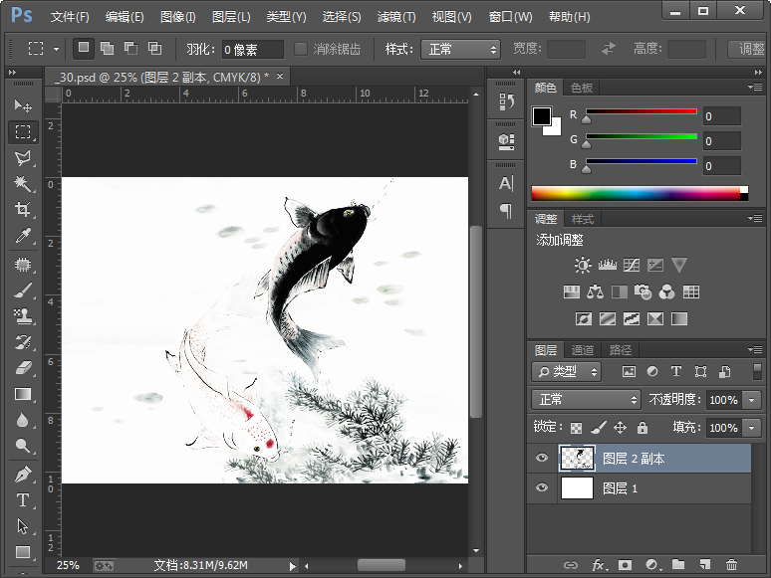
Task: Click the delete layer trash icon
Action: [732, 565]
